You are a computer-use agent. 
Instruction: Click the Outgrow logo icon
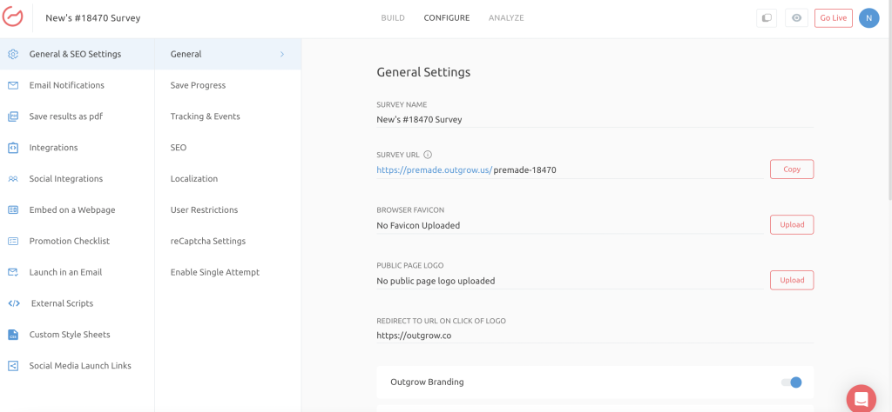click(x=13, y=17)
